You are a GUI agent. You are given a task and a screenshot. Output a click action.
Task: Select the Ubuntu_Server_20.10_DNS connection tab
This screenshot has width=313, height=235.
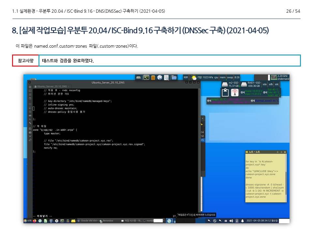(52, 86)
